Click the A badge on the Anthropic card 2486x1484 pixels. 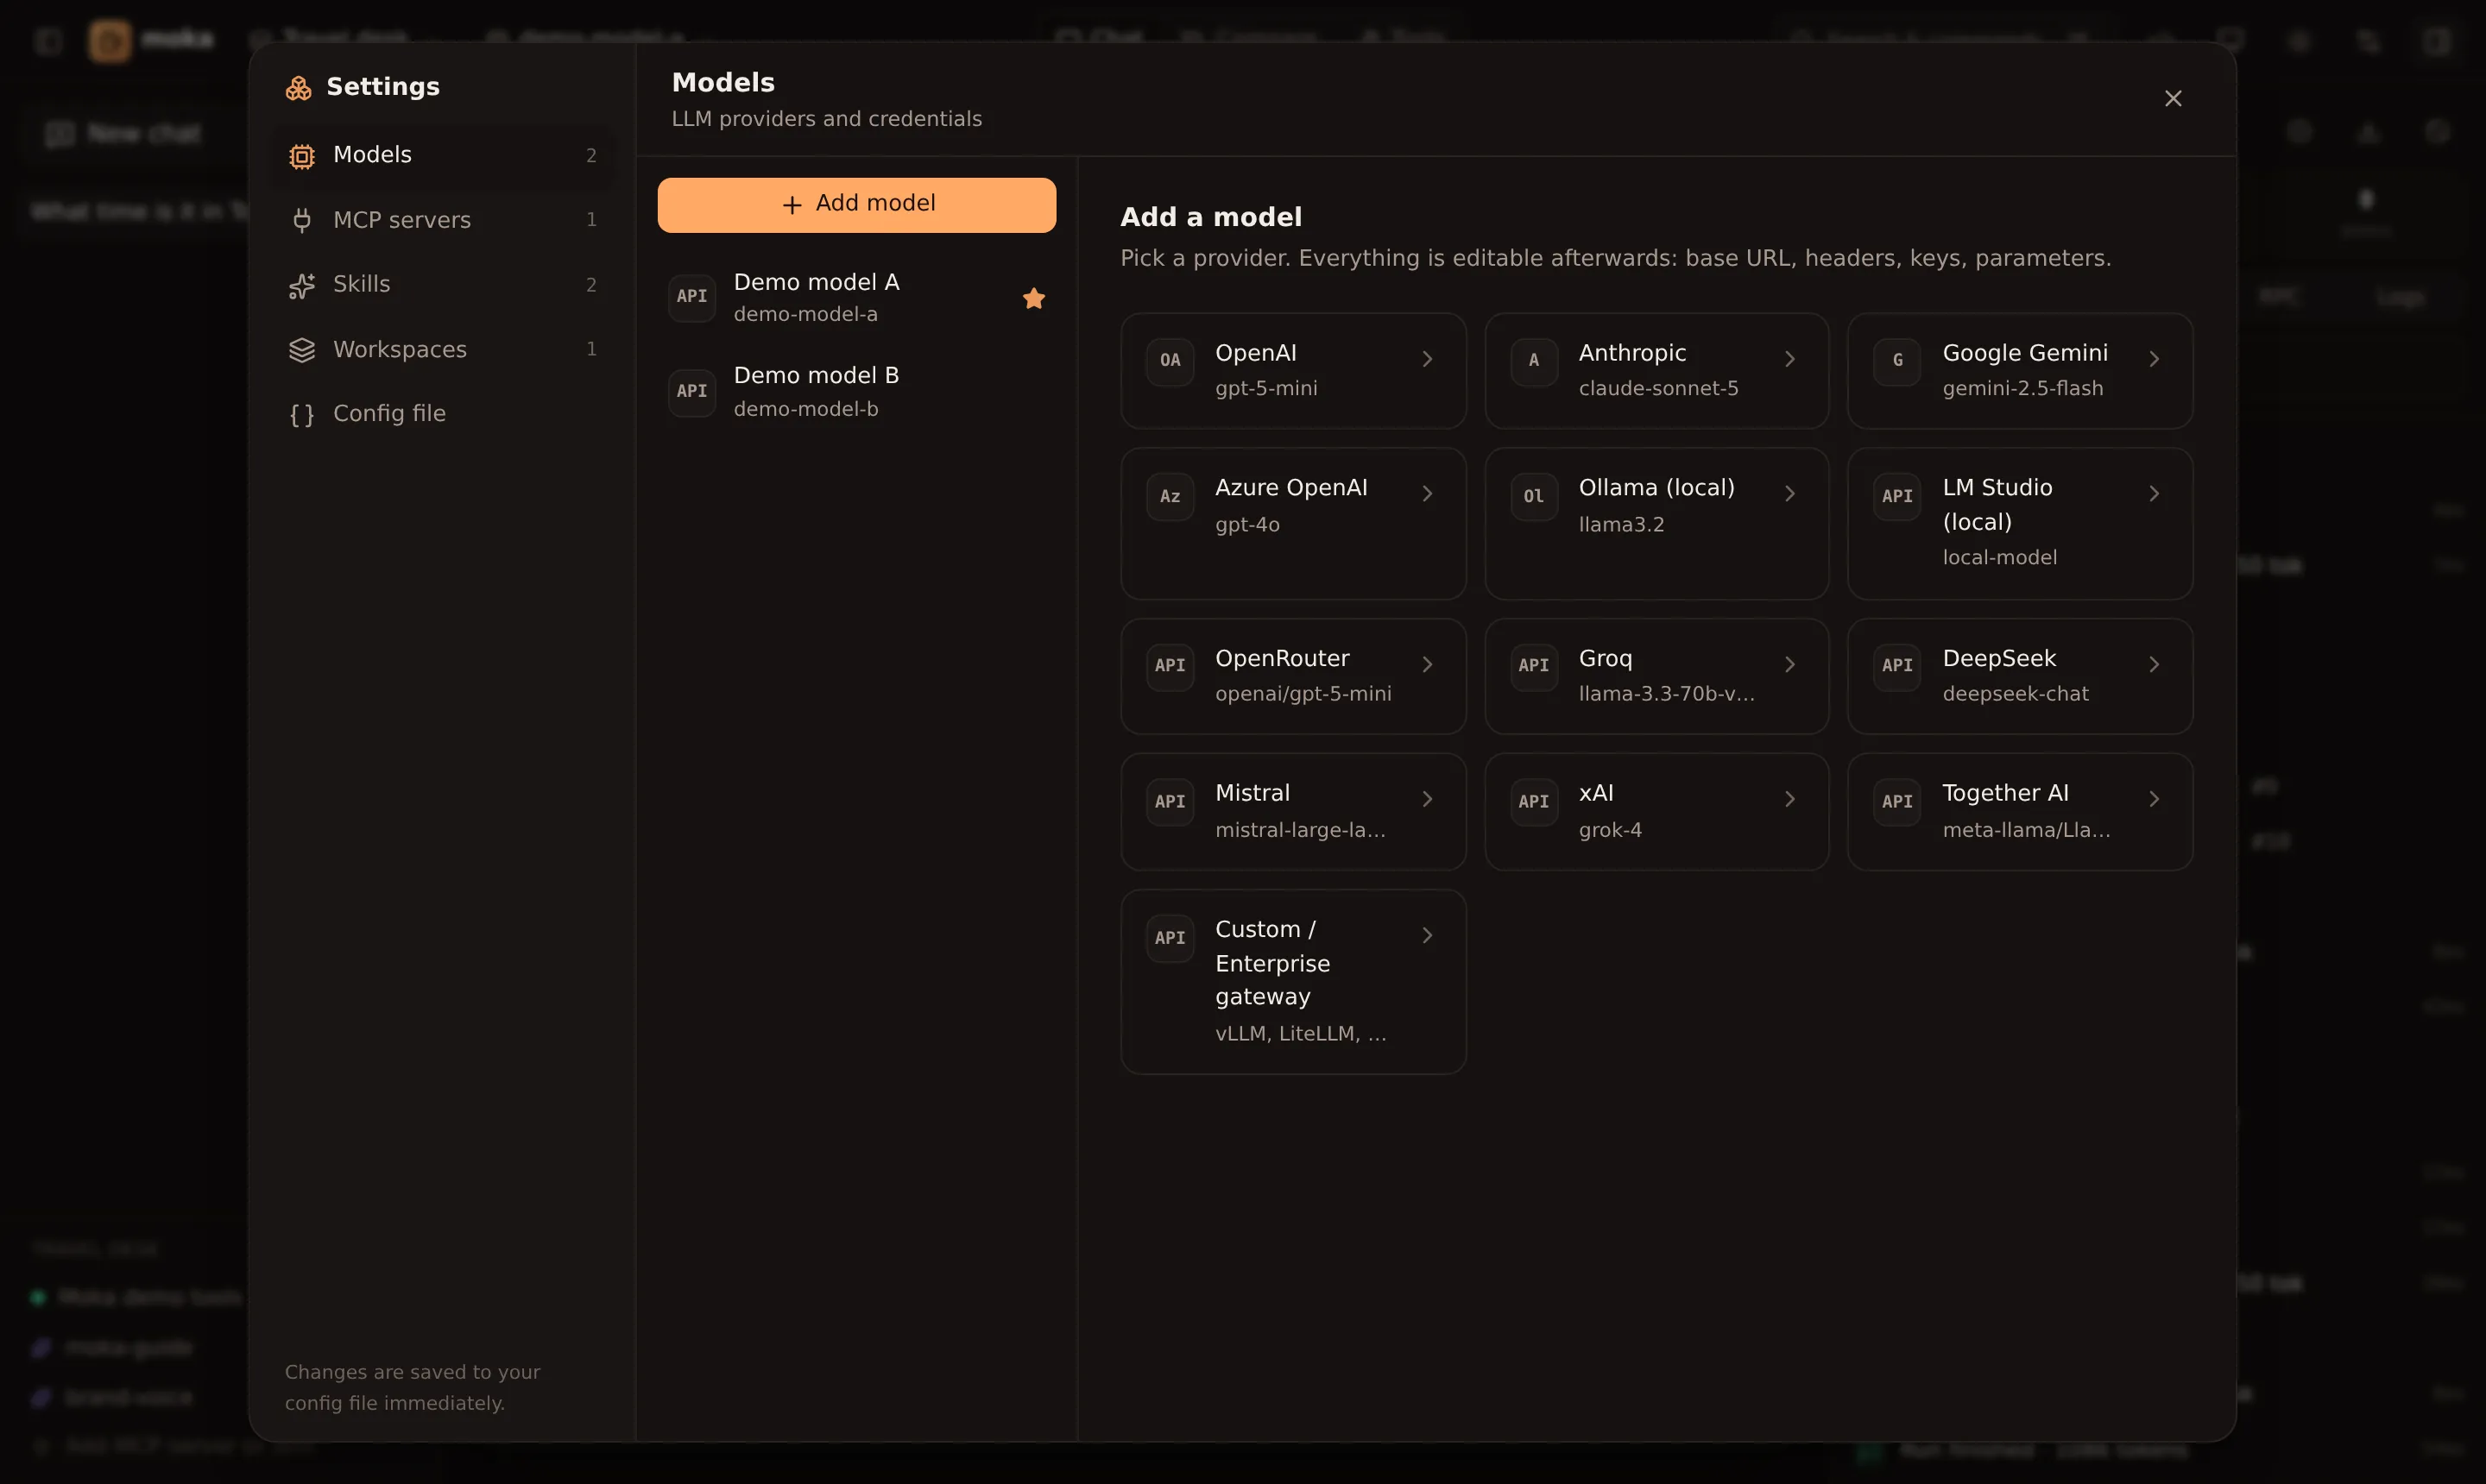pos(1534,361)
